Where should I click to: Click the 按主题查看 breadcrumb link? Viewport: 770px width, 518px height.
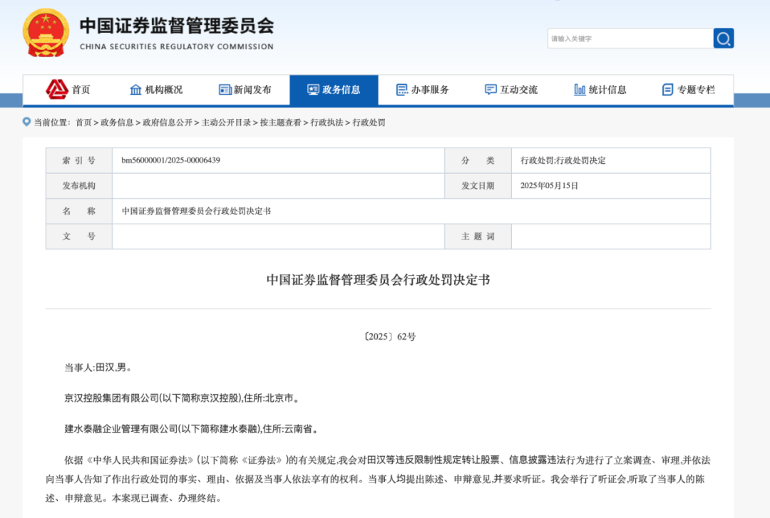[x=280, y=123]
